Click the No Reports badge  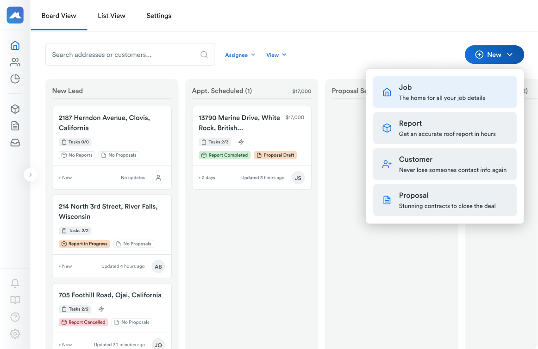coord(77,155)
